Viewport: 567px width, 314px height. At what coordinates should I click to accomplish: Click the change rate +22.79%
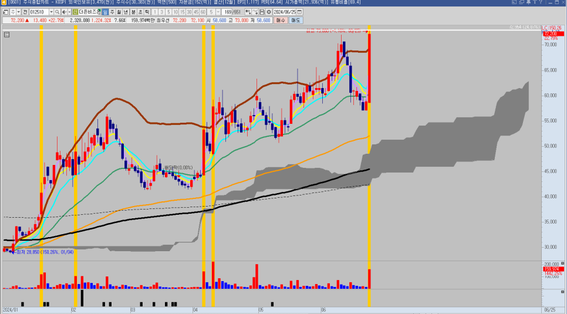tap(56, 21)
